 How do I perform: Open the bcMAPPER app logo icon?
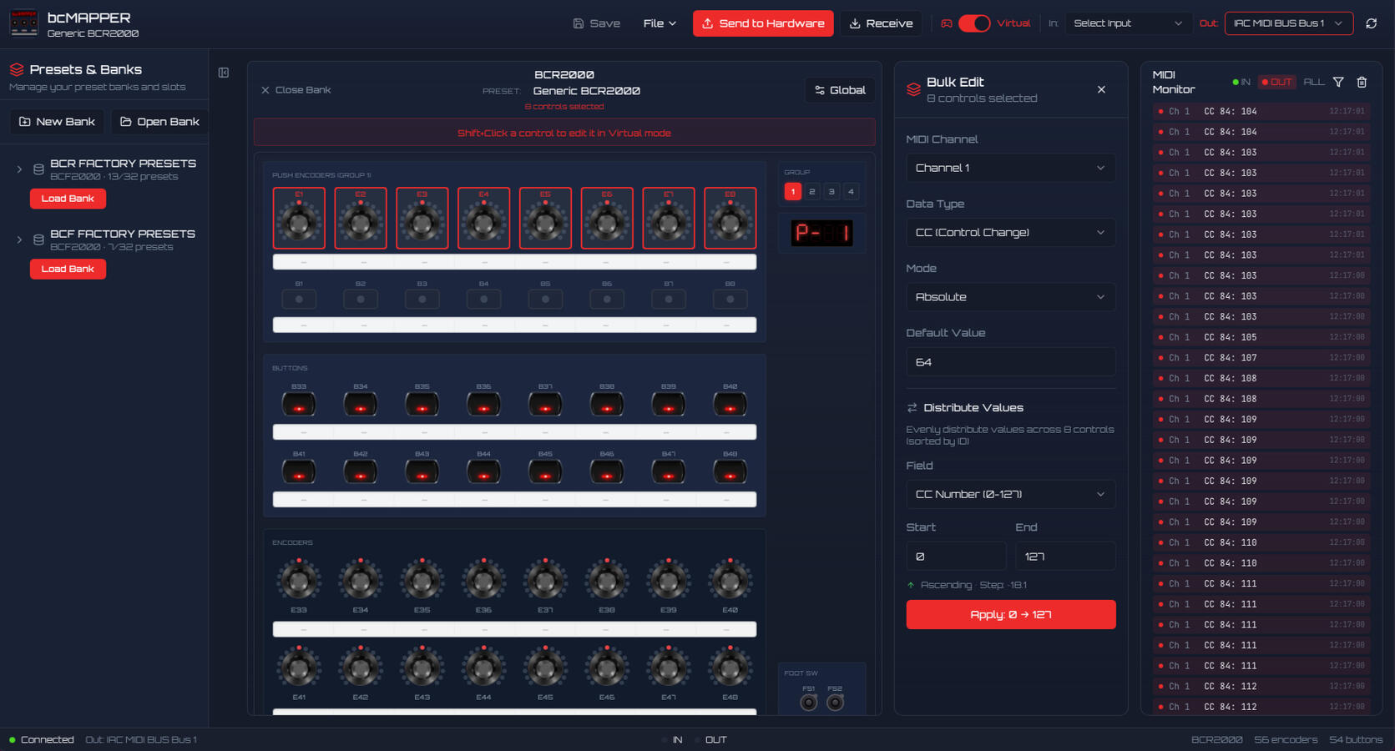(x=24, y=23)
